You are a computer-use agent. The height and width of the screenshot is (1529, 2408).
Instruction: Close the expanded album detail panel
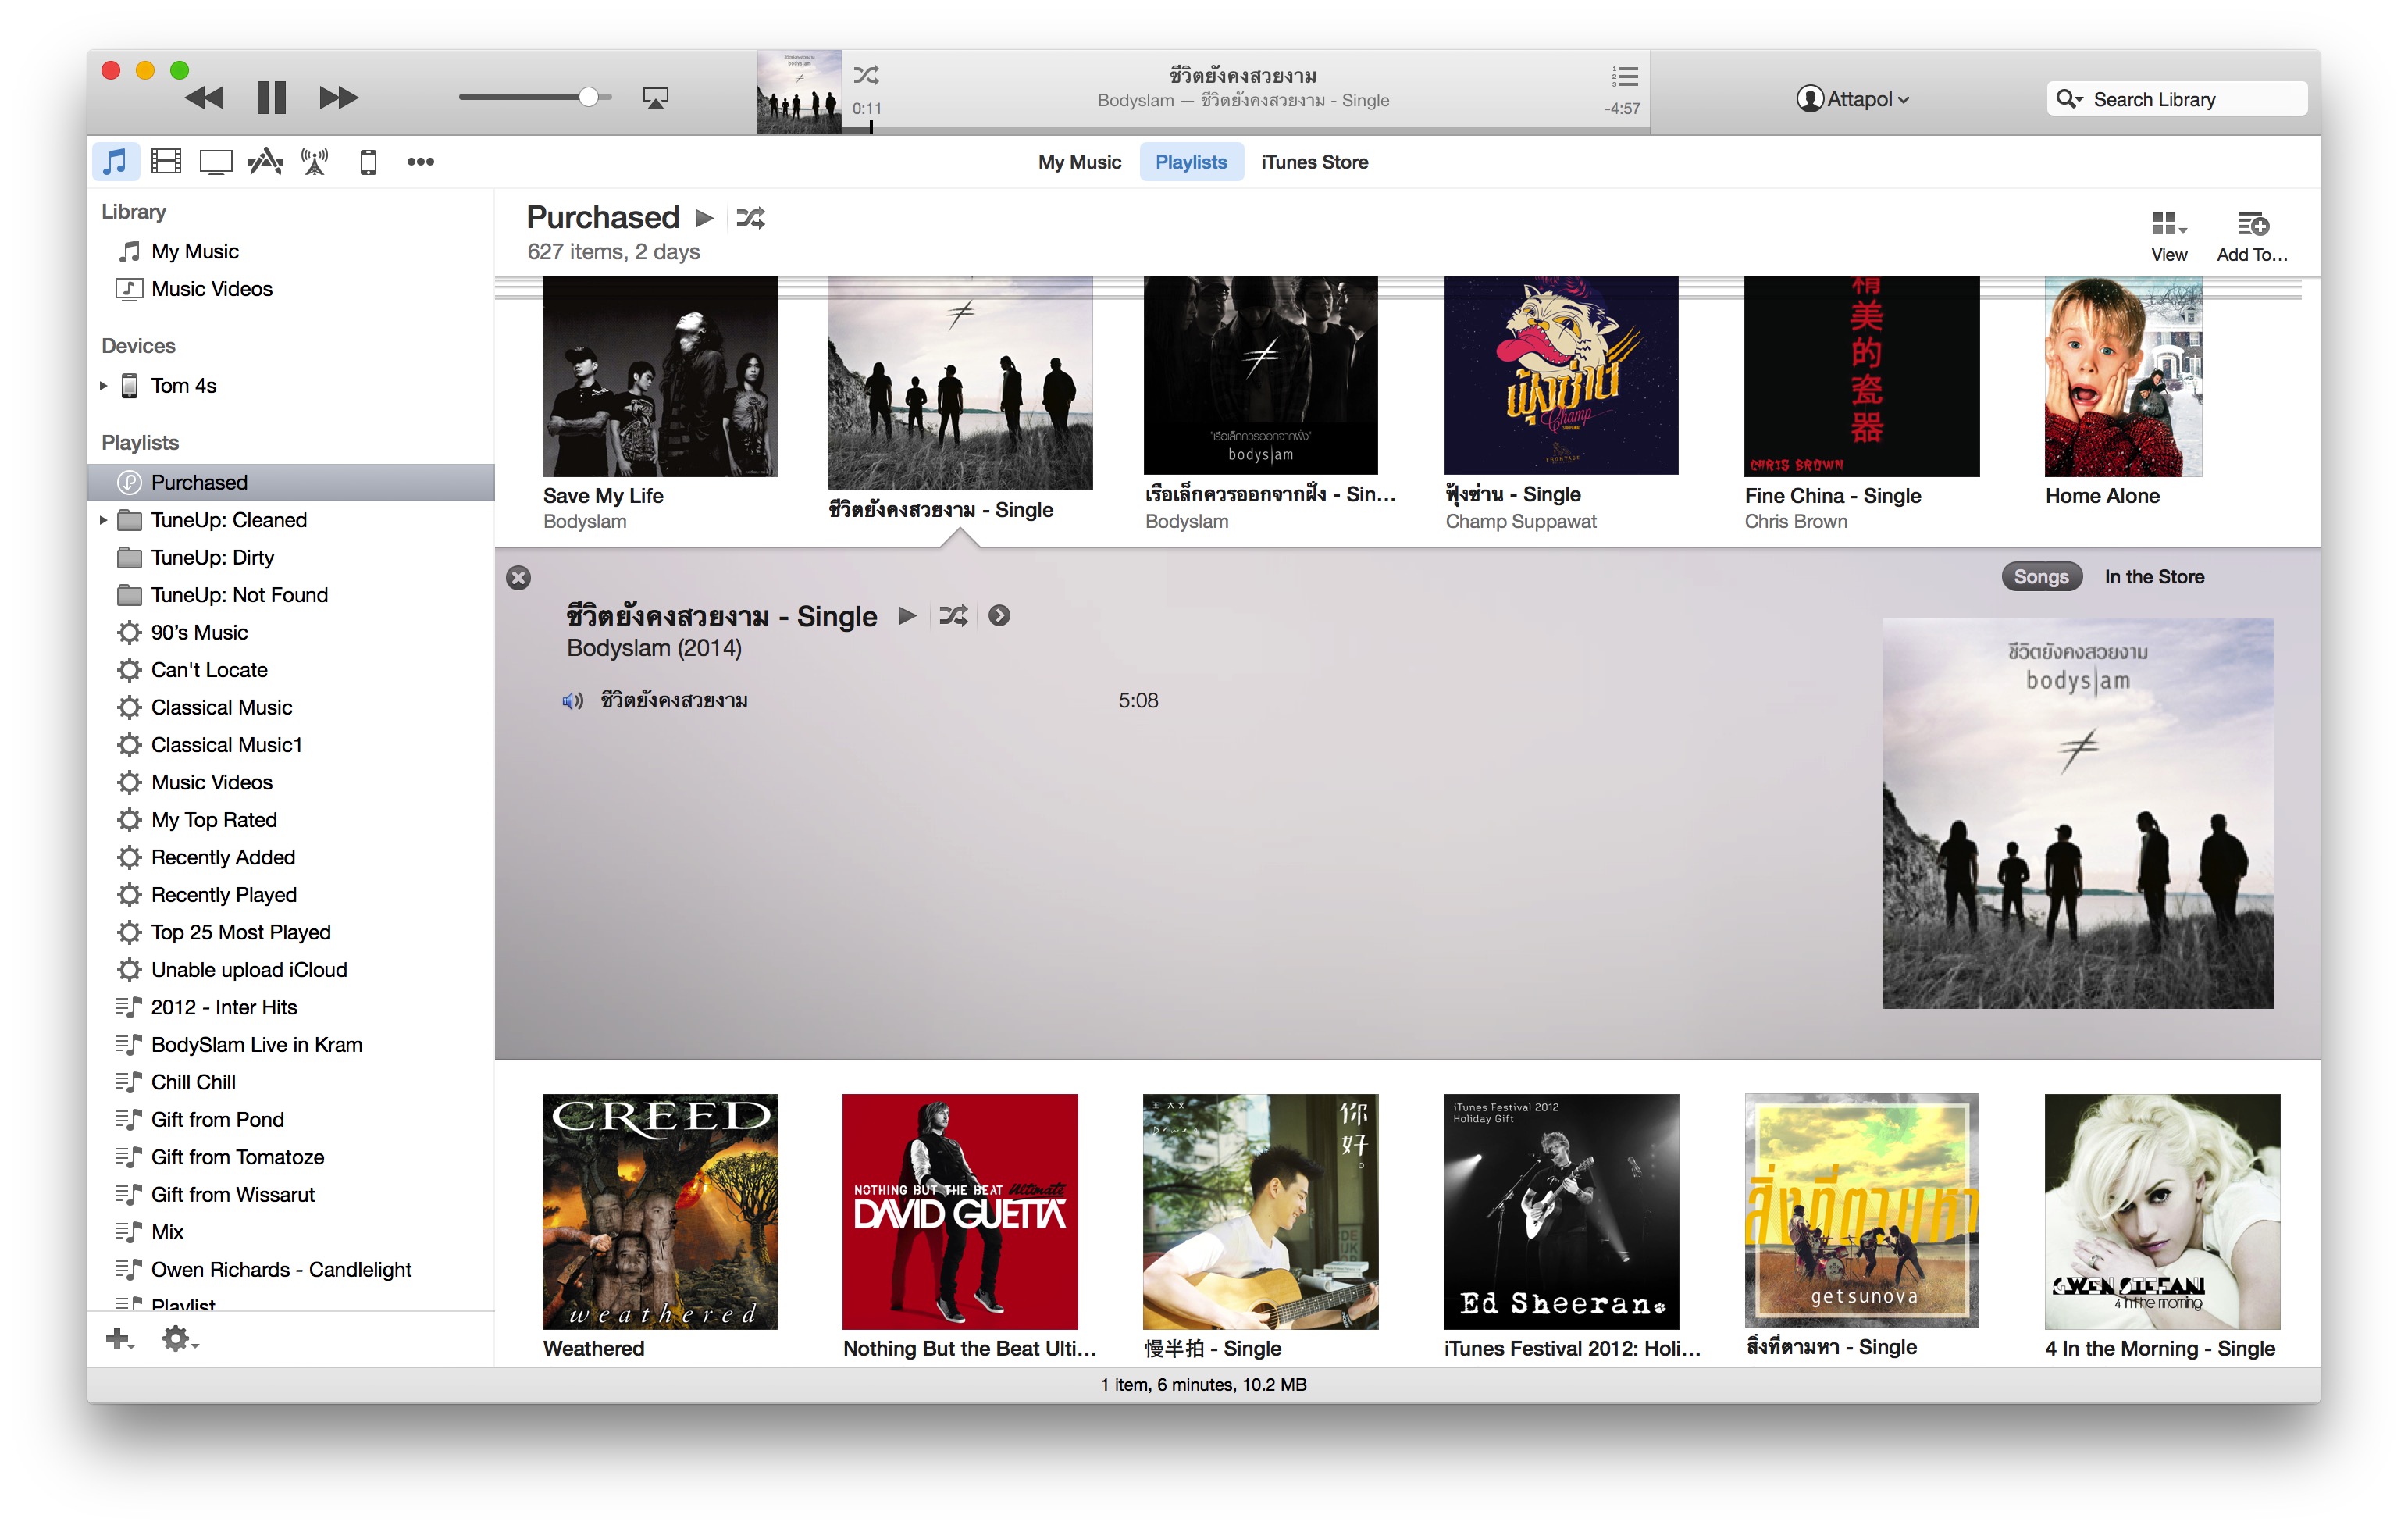click(518, 577)
